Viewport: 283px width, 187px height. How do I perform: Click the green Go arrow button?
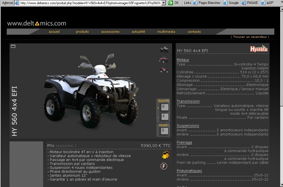170,3
